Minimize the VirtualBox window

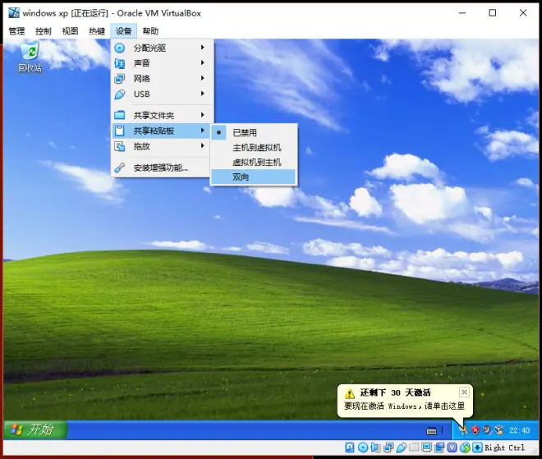462,13
